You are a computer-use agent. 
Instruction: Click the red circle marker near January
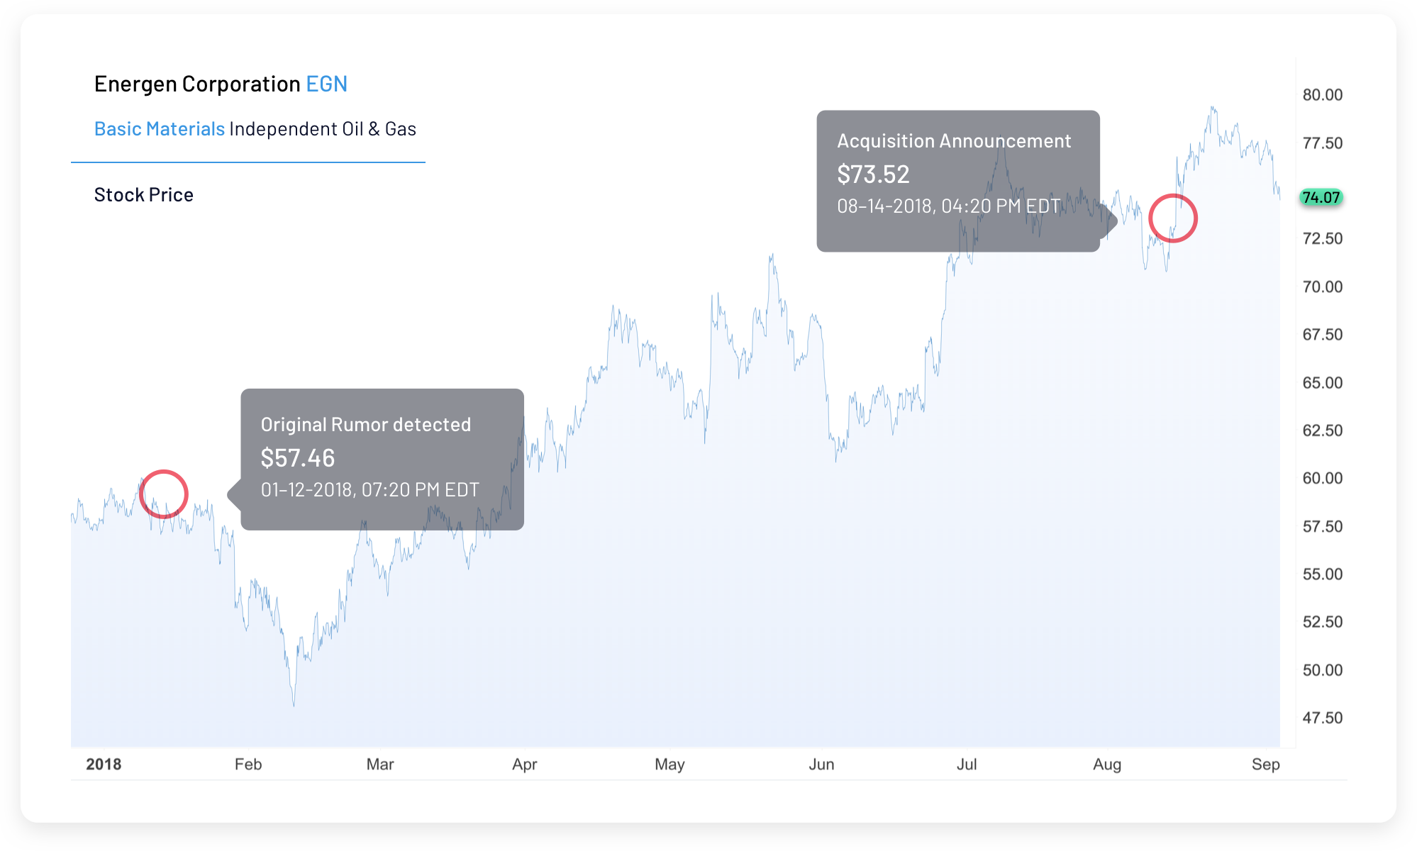click(164, 494)
